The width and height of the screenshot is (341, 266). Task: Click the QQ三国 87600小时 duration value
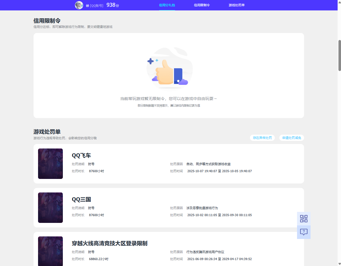click(x=96, y=215)
